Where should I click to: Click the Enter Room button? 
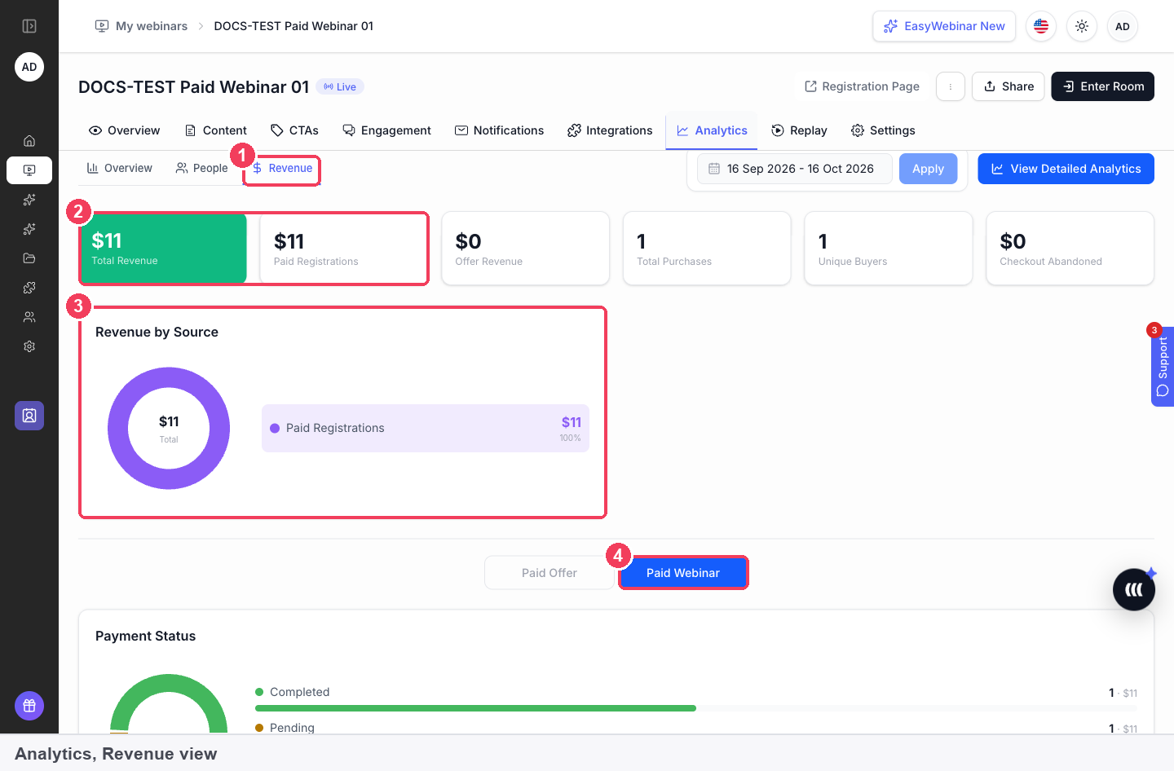1103,86
